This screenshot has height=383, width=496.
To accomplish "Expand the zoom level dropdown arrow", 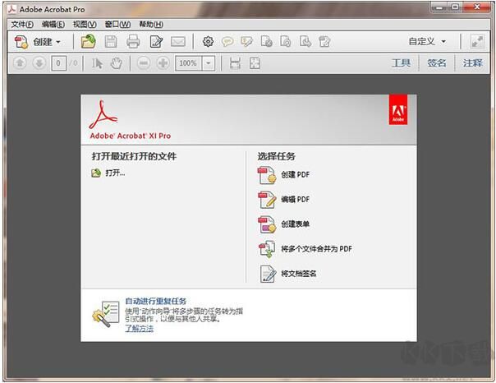I will (x=209, y=63).
